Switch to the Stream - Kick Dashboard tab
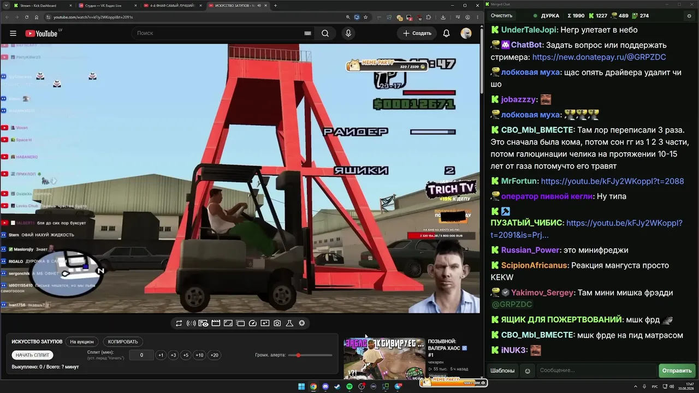Image resolution: width=699 pixels, height=393 pixels. tap(42, 5)
